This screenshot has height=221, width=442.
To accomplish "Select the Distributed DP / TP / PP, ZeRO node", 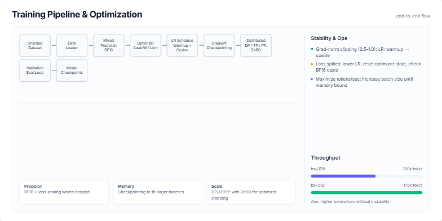I will pos(256,45).
